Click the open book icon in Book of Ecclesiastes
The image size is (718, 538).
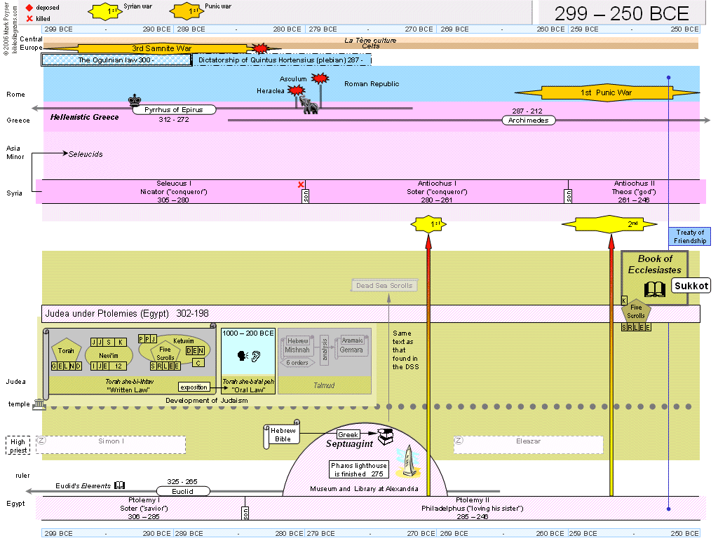655,288
